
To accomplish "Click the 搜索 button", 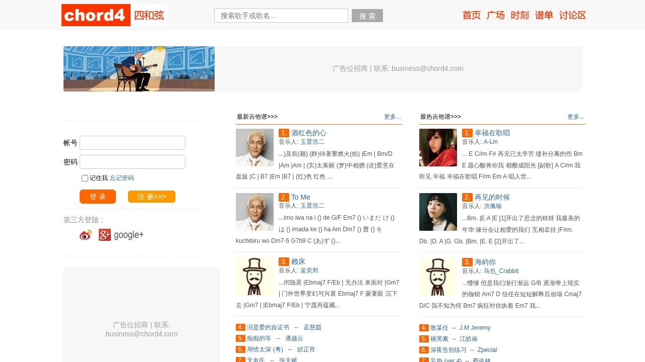I will pos(367,16).
